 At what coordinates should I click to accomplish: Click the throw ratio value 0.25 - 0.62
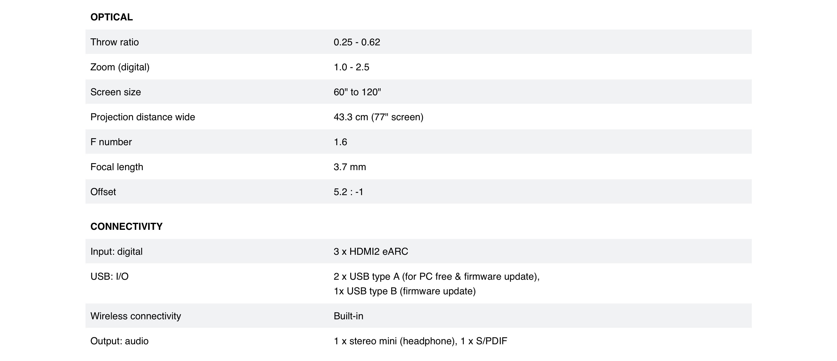click(357, 42)
